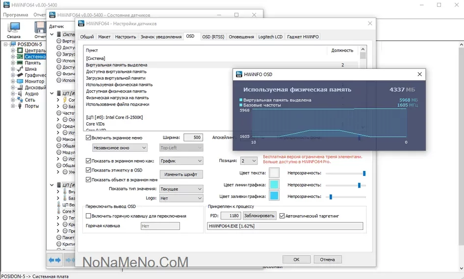Enable hotkey switching checkbox
464x279 pixels.
(88, 216)
